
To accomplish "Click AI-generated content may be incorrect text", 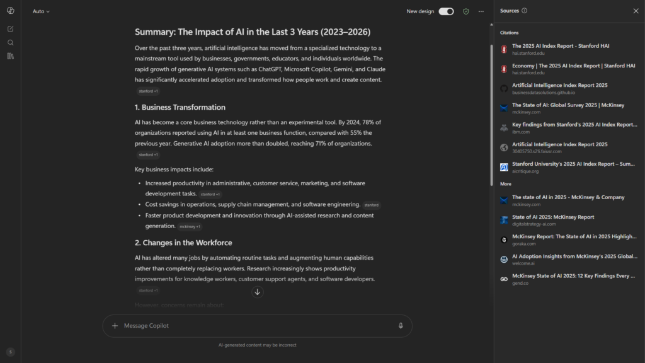I will 258,345.
